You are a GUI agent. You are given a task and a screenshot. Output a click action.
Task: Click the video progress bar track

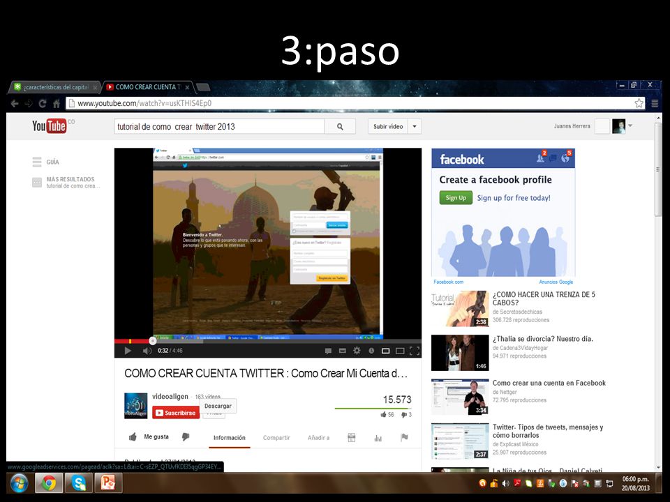pos(268,341)
